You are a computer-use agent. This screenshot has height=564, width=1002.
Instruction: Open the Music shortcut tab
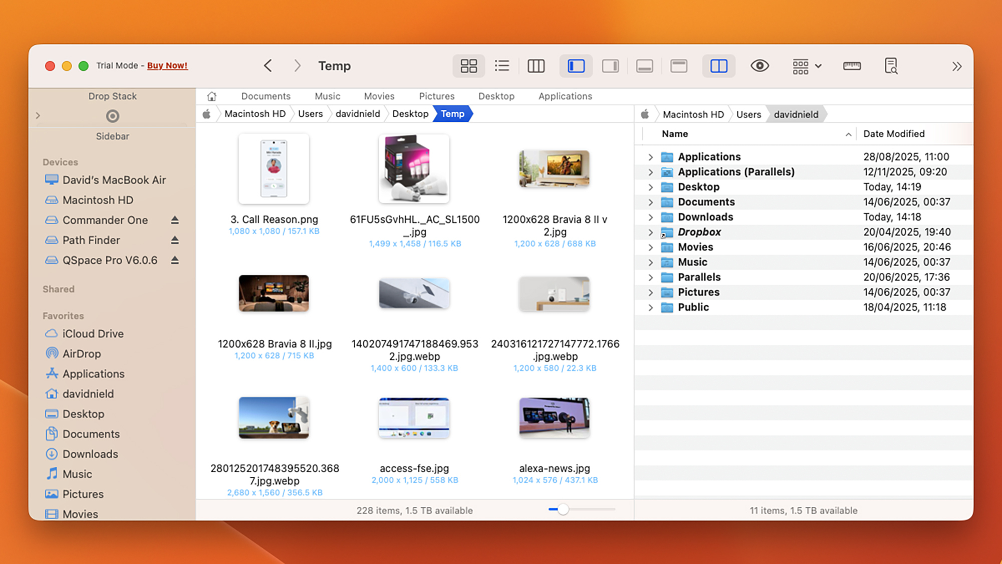(327, 96)
